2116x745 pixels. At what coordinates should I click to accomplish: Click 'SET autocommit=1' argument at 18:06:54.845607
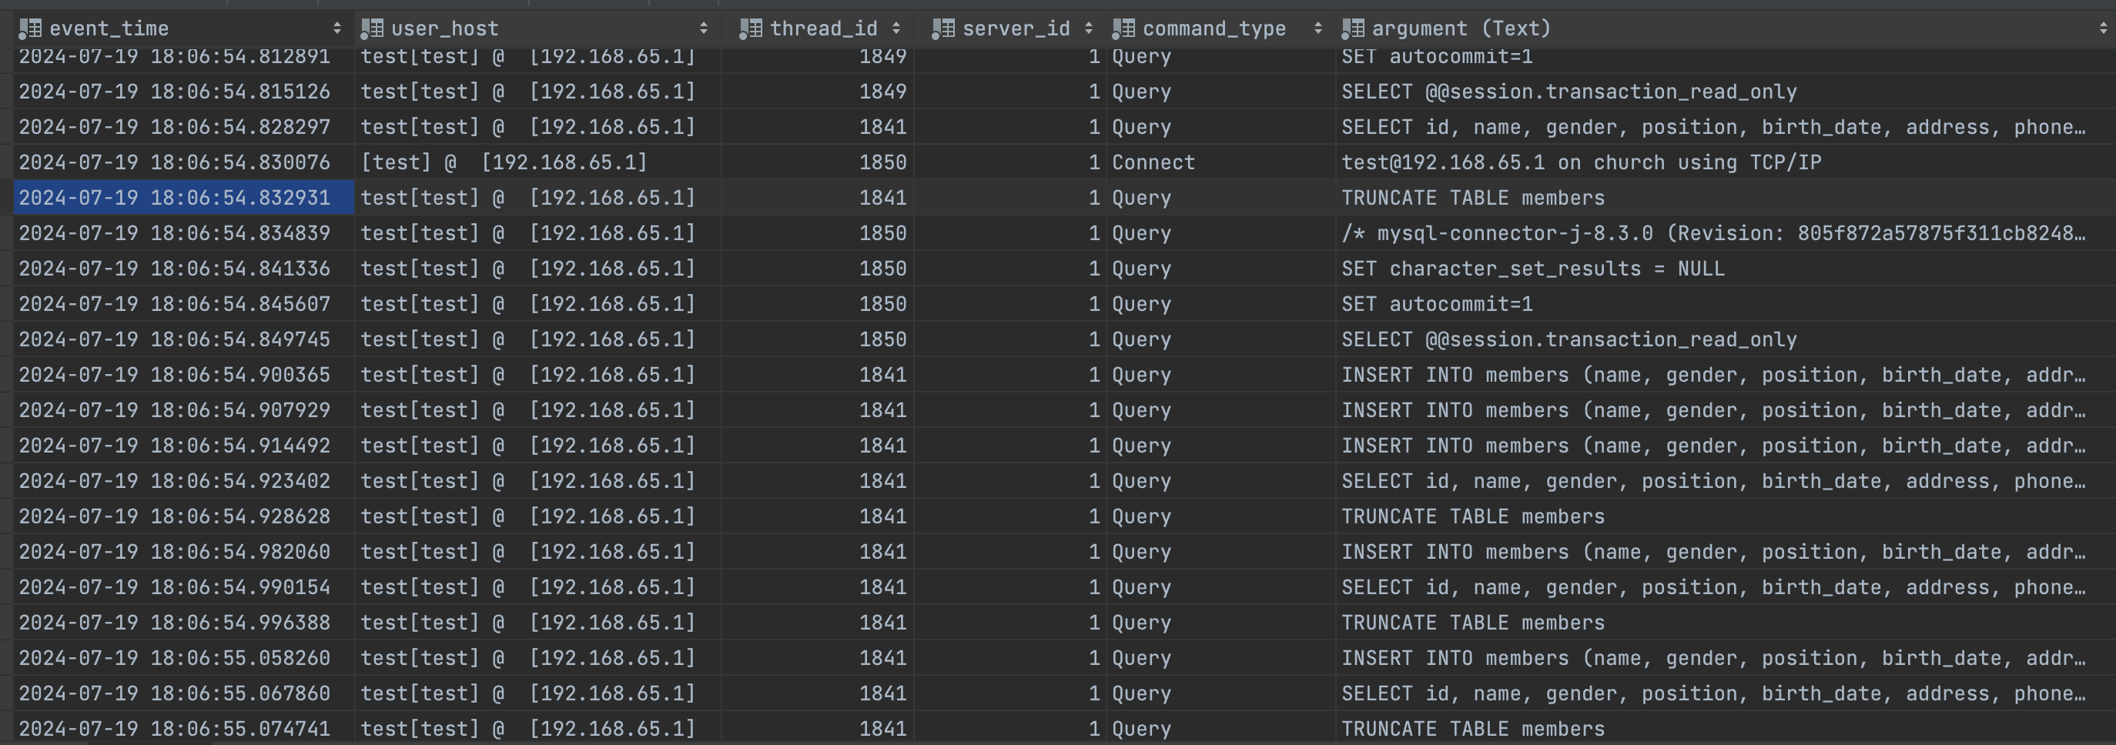pyautogui.click(x=1725, y=304)
